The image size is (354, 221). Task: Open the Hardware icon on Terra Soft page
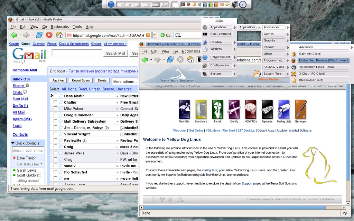(x=201, y=109)
